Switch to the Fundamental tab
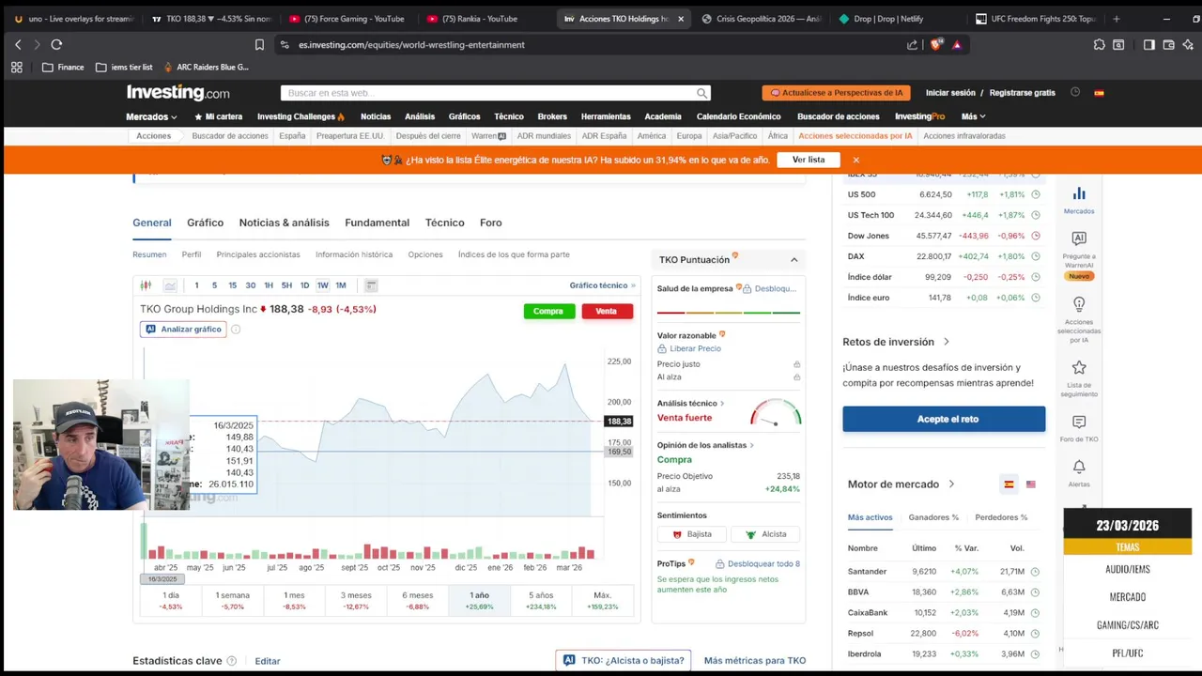Image resolution: width=1202 pixels, height=676 pixels. (377, 223)
